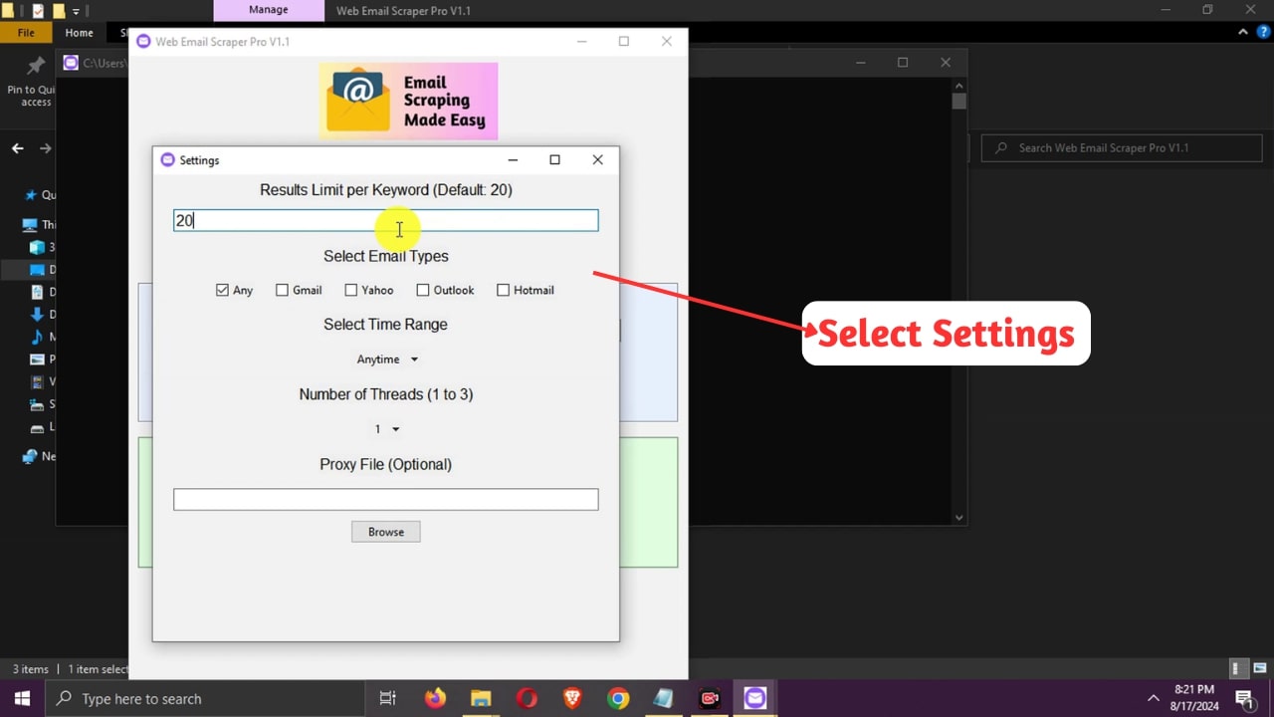Image resolution: width=1274 pixels, height=717 pixels.
Task: Open the Anytime time range dropdown
Action: 387,359
